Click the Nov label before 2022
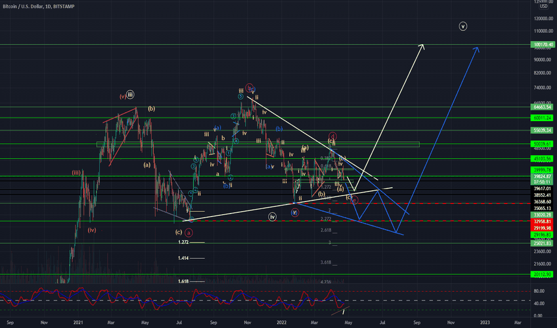Image resolution: width=557 pixels, height=328 pixels. click(247, 322)
